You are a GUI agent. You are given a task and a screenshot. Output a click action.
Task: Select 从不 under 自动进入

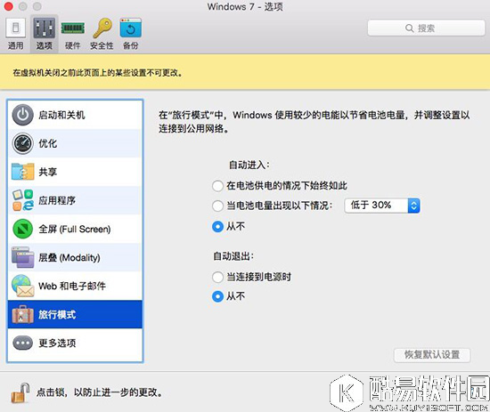pyautogui.click(x=217, y=227)
